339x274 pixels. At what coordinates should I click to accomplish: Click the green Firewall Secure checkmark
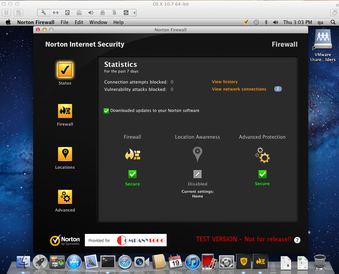click(132, 174)
